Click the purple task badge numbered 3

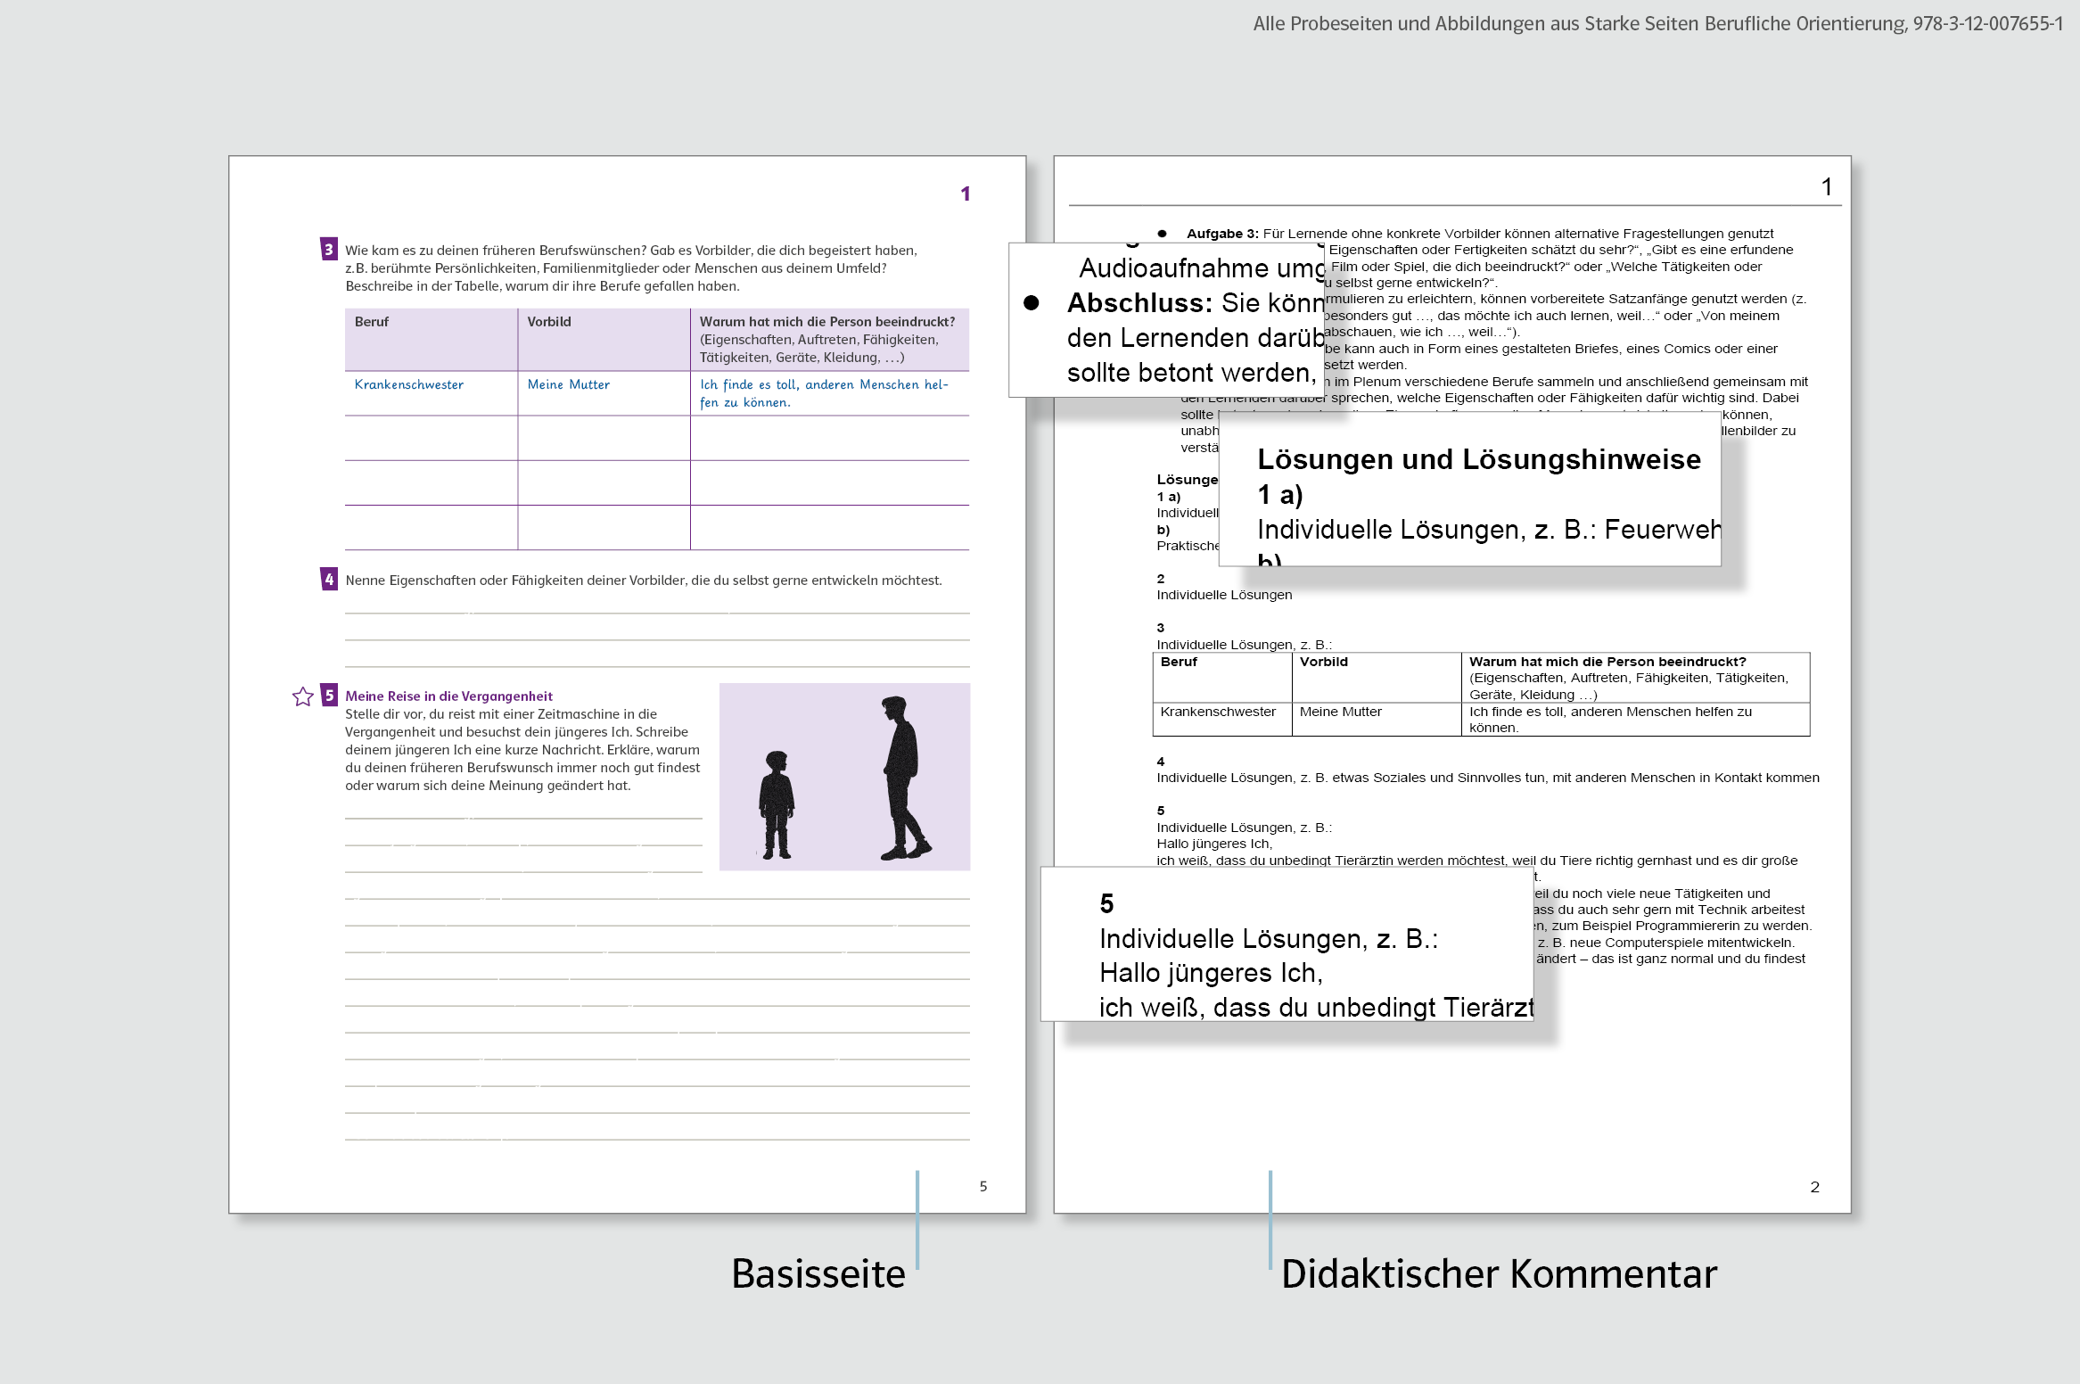(x=329, y=249)
